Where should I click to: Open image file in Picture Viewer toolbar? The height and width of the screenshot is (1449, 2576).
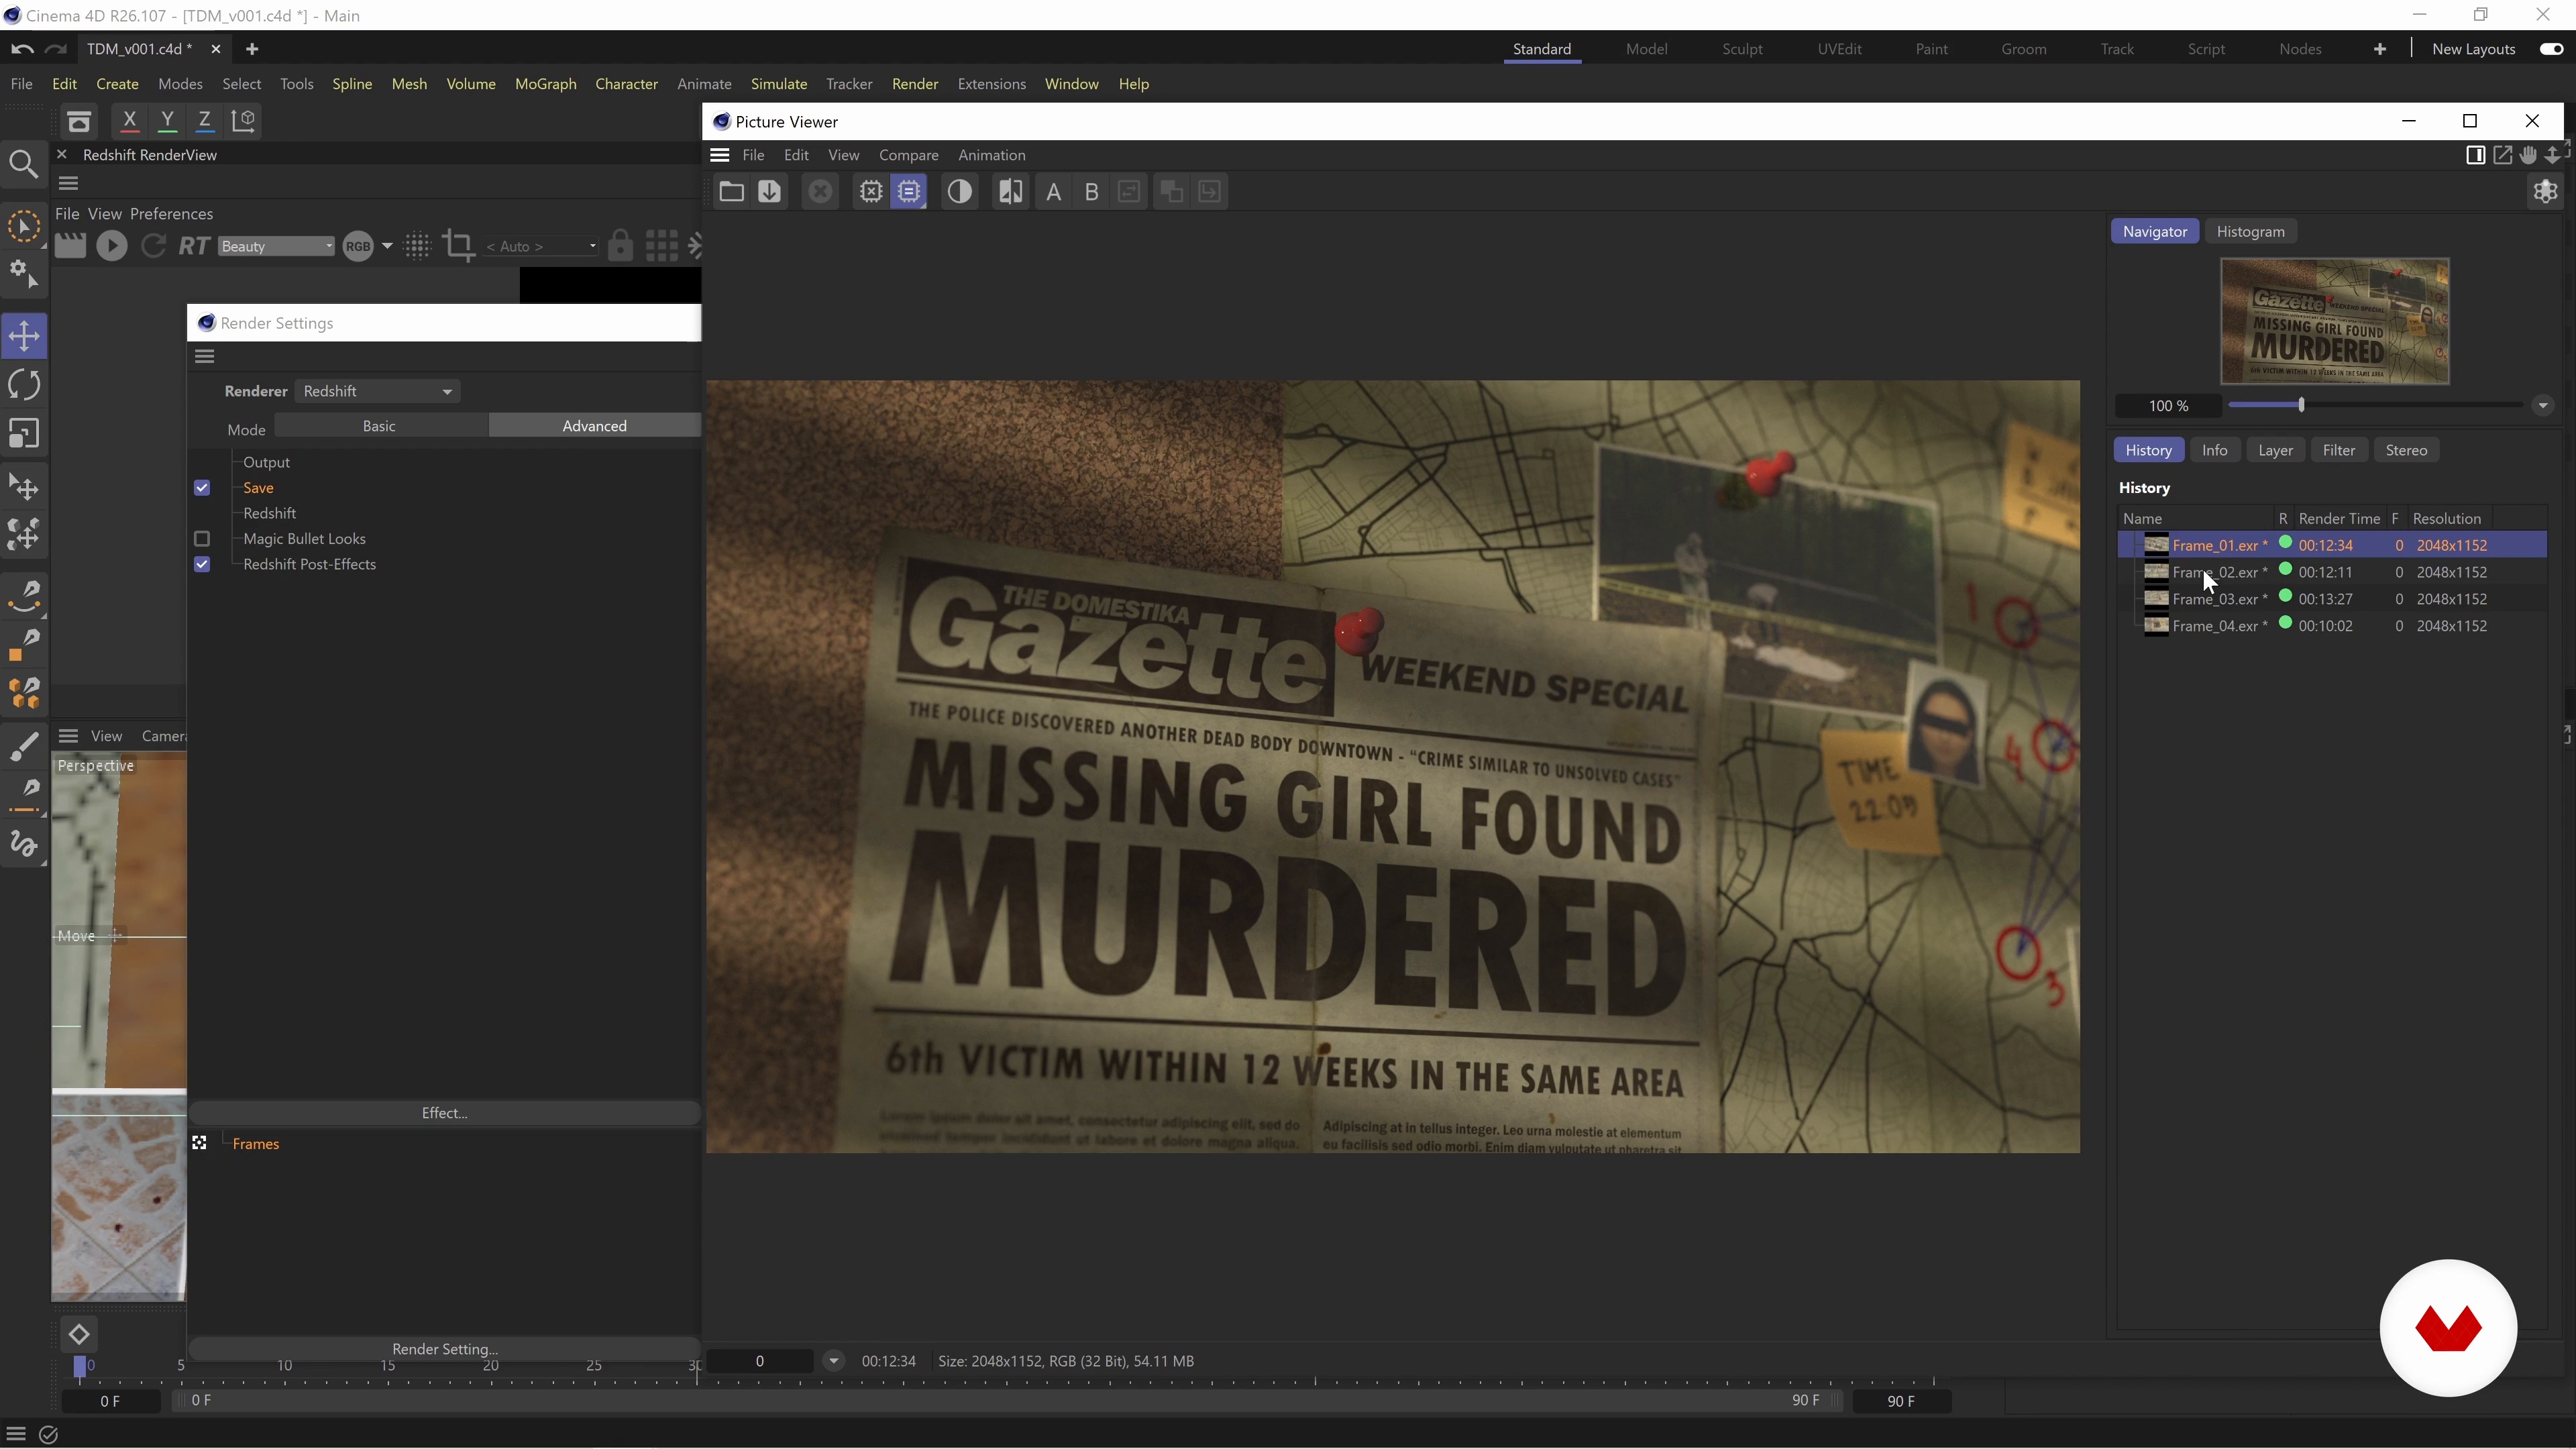(x=731, y=192)
